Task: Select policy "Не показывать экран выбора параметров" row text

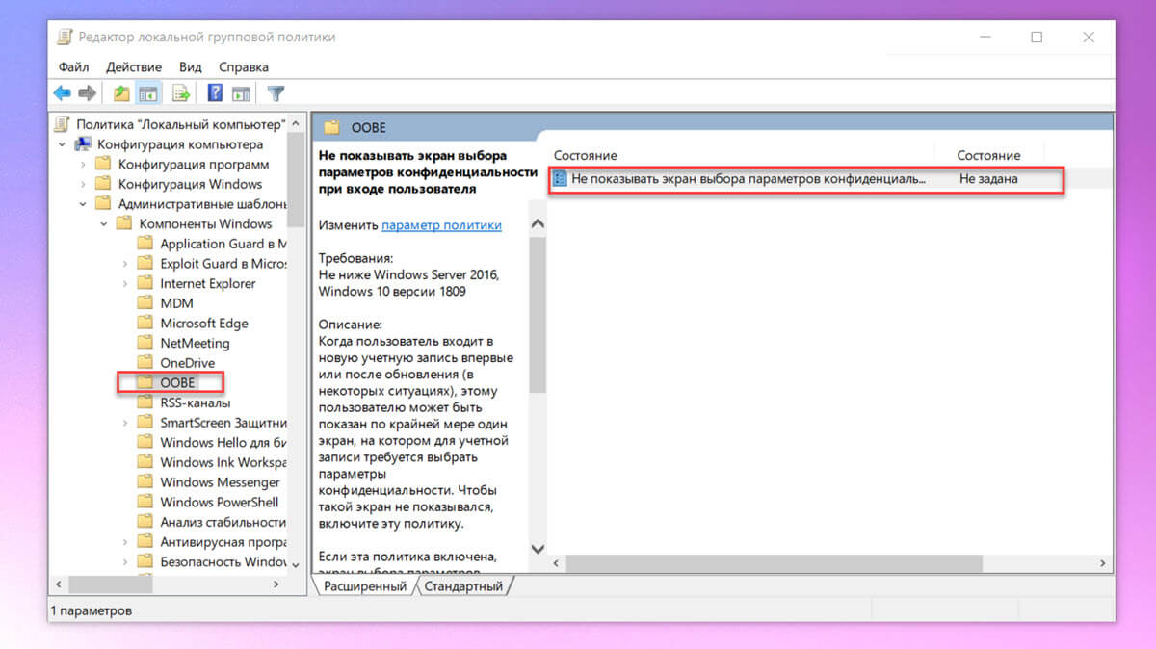Action: tap(749, 179)
